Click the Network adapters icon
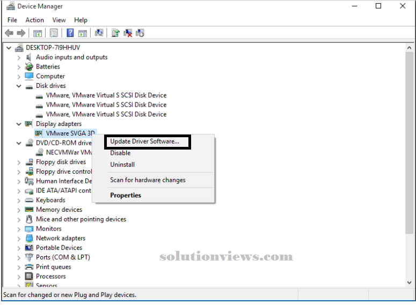416x305 pixels. click(29, 238)
